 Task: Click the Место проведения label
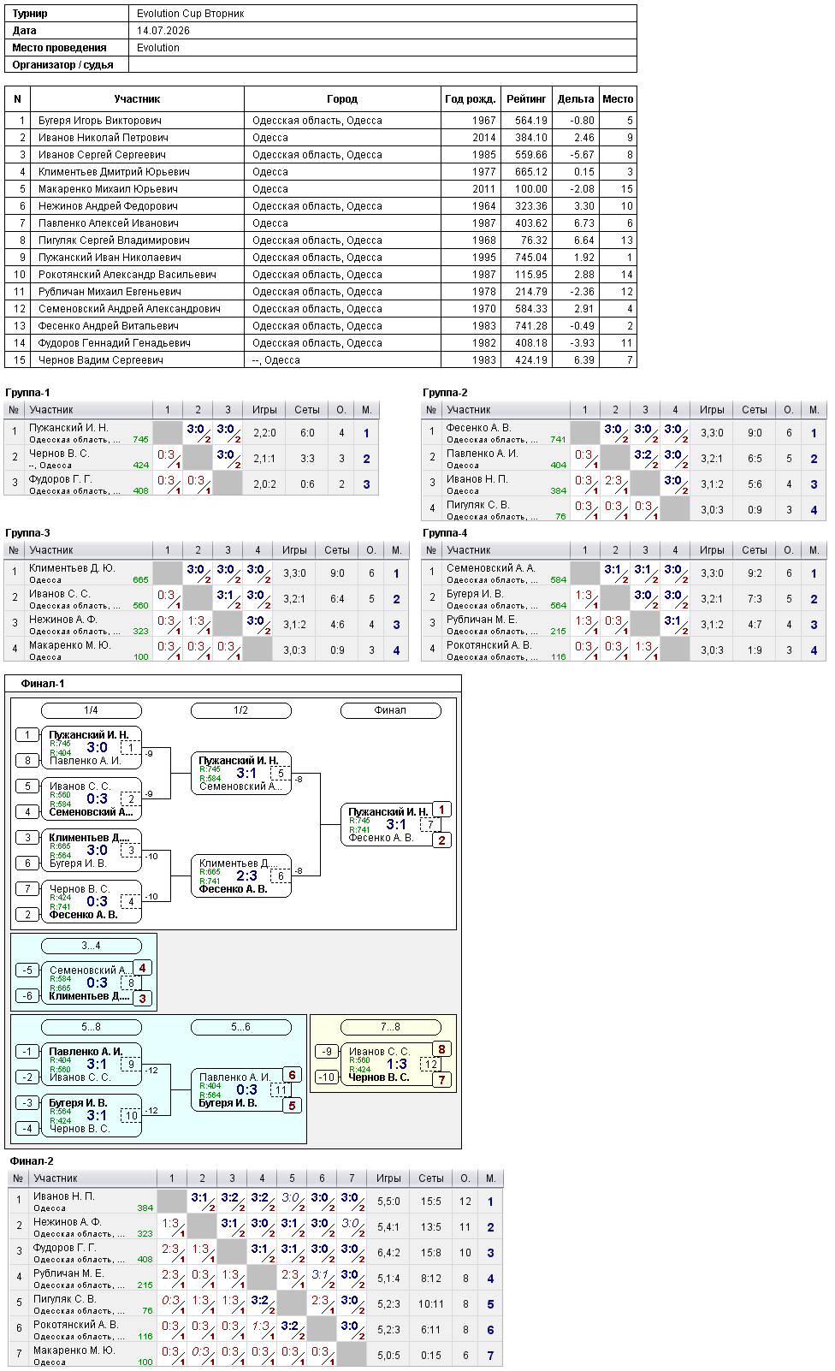[x=59, y=48]
